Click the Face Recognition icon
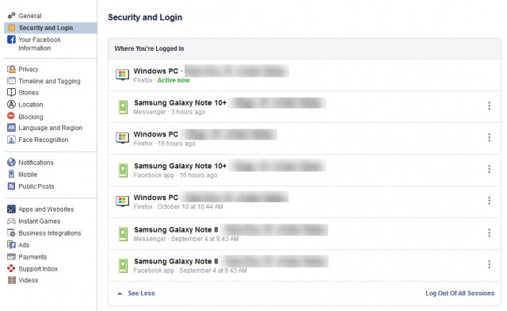The image size is (507, 311). click(11, 140)
